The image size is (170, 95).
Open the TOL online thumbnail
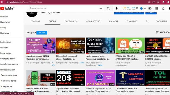click(158, 78)
